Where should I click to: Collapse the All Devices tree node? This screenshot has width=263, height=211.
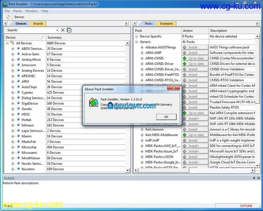(7, 43)
